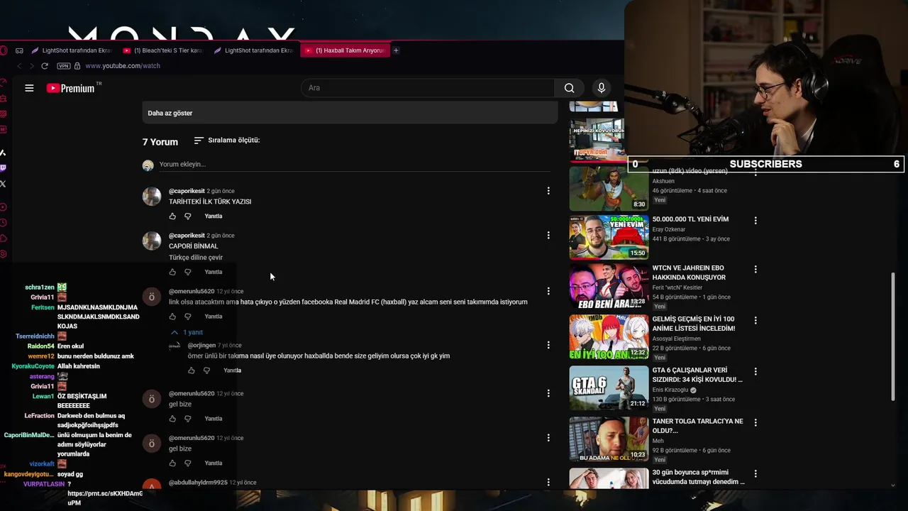Open Twitch from the Opera sidebar
The height and width of the screenshot is (511, 908).
click(3, 168)
